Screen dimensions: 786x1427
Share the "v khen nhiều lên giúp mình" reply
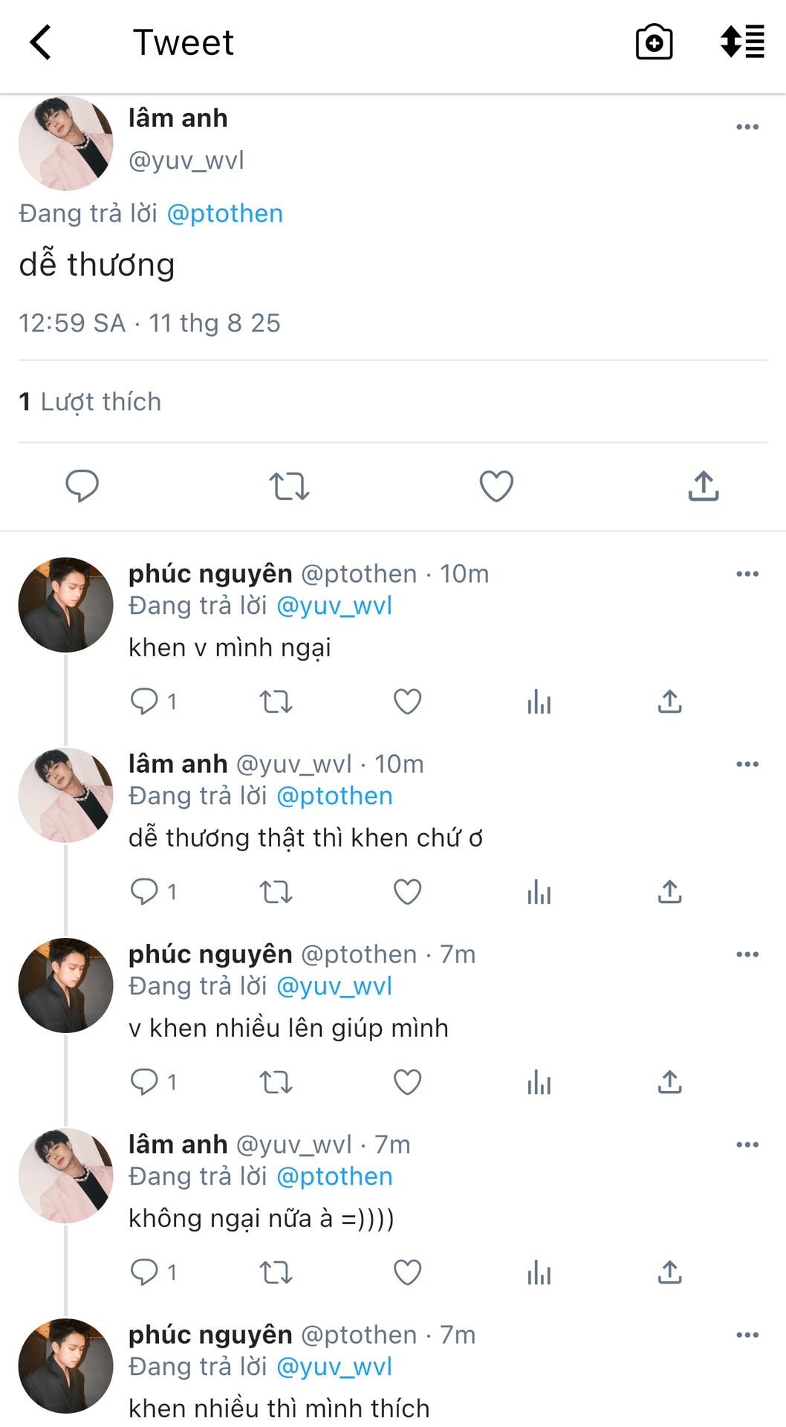pos(669,1082)
